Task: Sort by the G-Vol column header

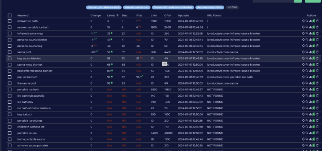Action: (168, 15)
